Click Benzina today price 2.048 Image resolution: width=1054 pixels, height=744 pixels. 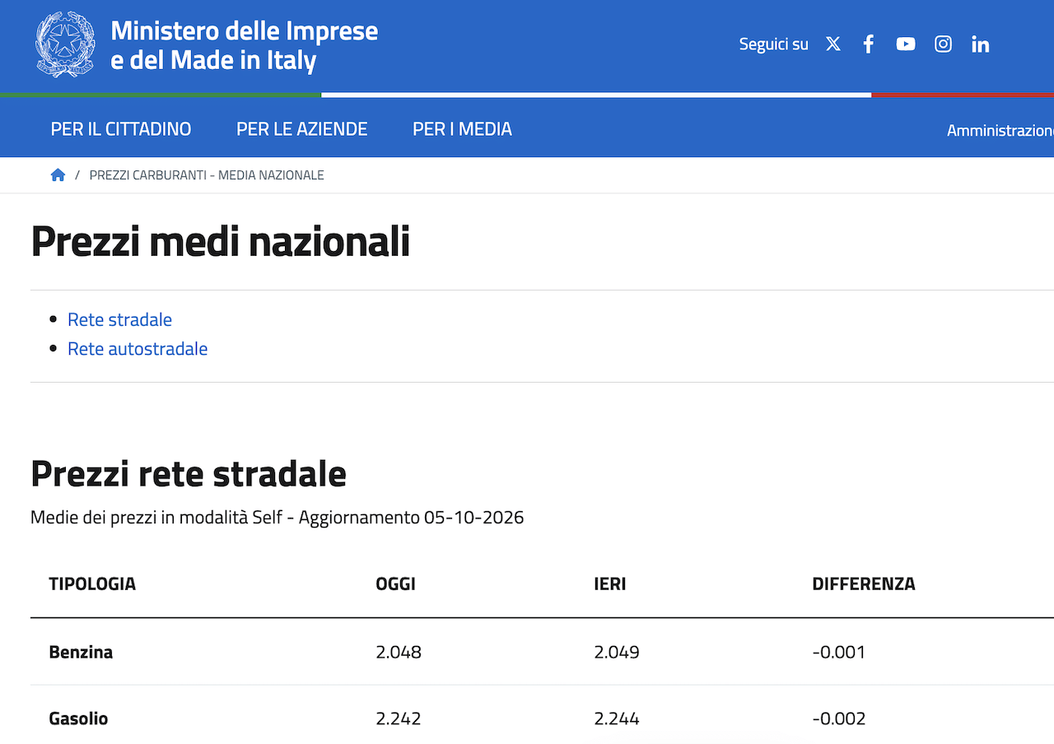pos(399,652)
